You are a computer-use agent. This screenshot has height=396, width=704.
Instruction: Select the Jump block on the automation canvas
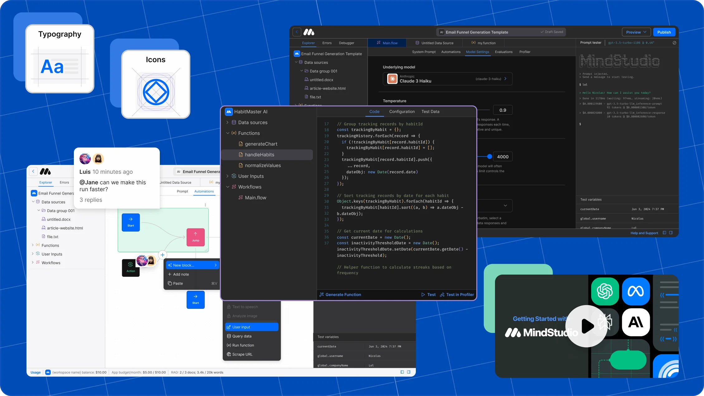pyautogui.click(x=195, y=237)
